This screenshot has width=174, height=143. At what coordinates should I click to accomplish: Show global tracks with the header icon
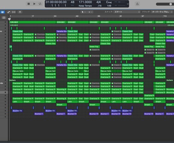pyautogui.click(x=4, y=18)
